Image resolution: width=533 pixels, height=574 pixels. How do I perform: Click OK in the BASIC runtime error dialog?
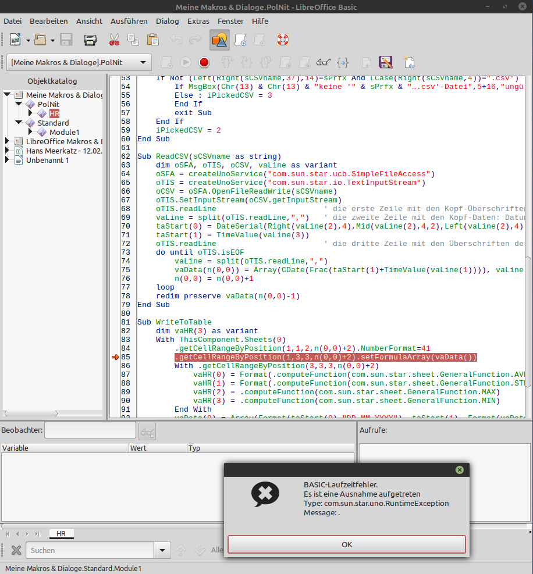click(347, 544)
